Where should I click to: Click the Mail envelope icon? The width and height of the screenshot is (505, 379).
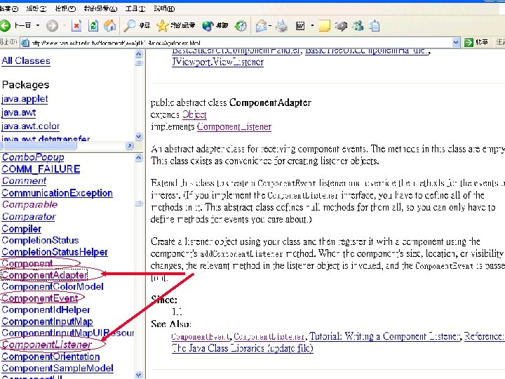261,25
